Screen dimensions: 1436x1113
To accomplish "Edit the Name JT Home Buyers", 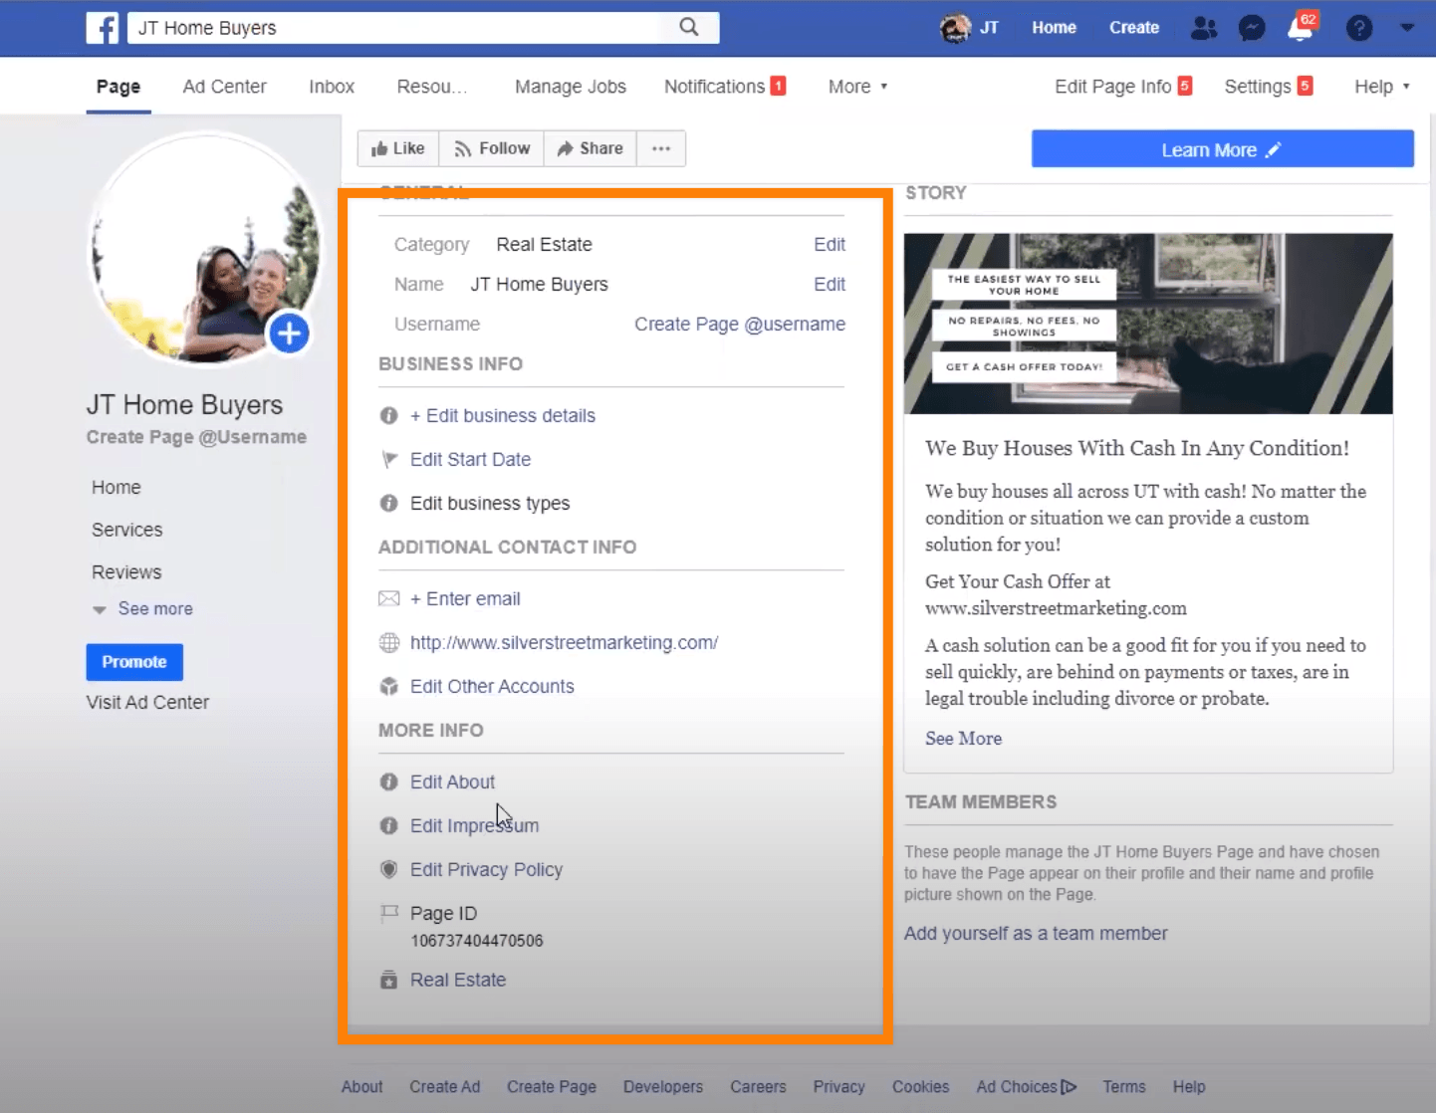I will (830, 284).
